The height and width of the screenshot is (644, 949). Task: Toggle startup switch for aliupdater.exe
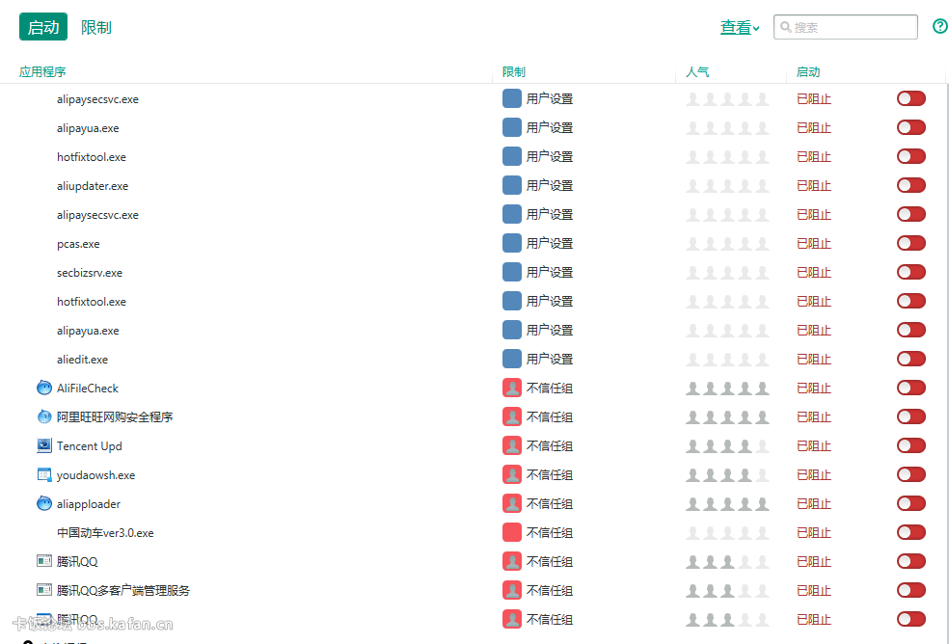click(x=910, y=185)
